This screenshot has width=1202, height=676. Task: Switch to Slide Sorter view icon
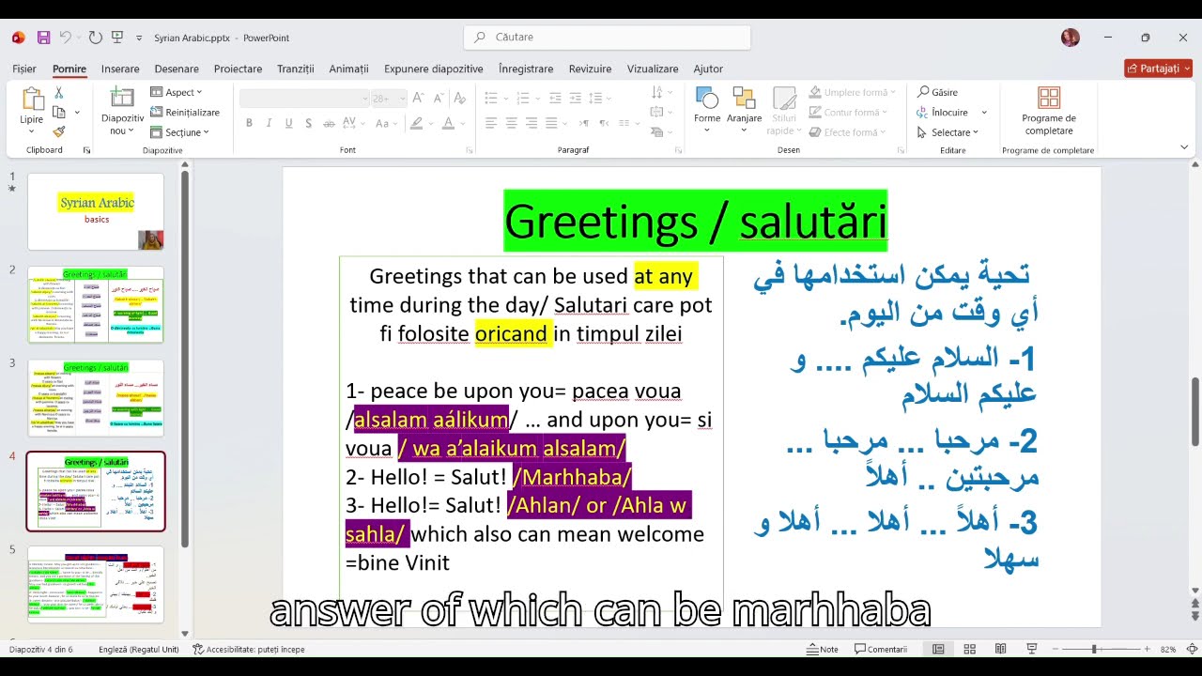coord(969,649)
